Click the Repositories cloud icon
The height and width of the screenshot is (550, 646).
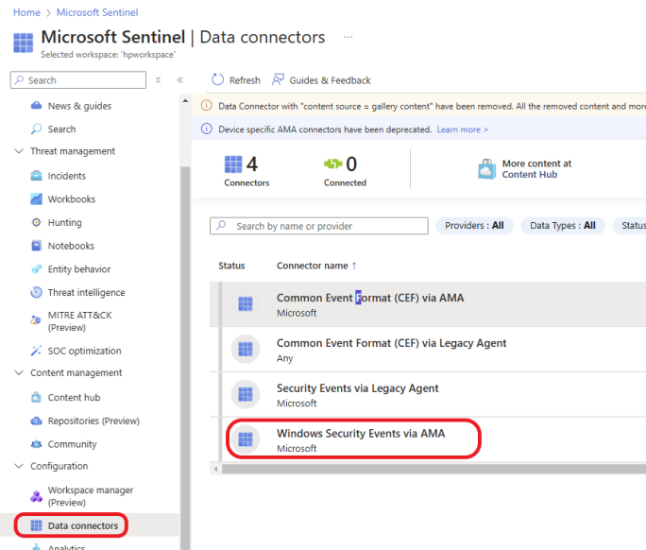pos(36,421)
